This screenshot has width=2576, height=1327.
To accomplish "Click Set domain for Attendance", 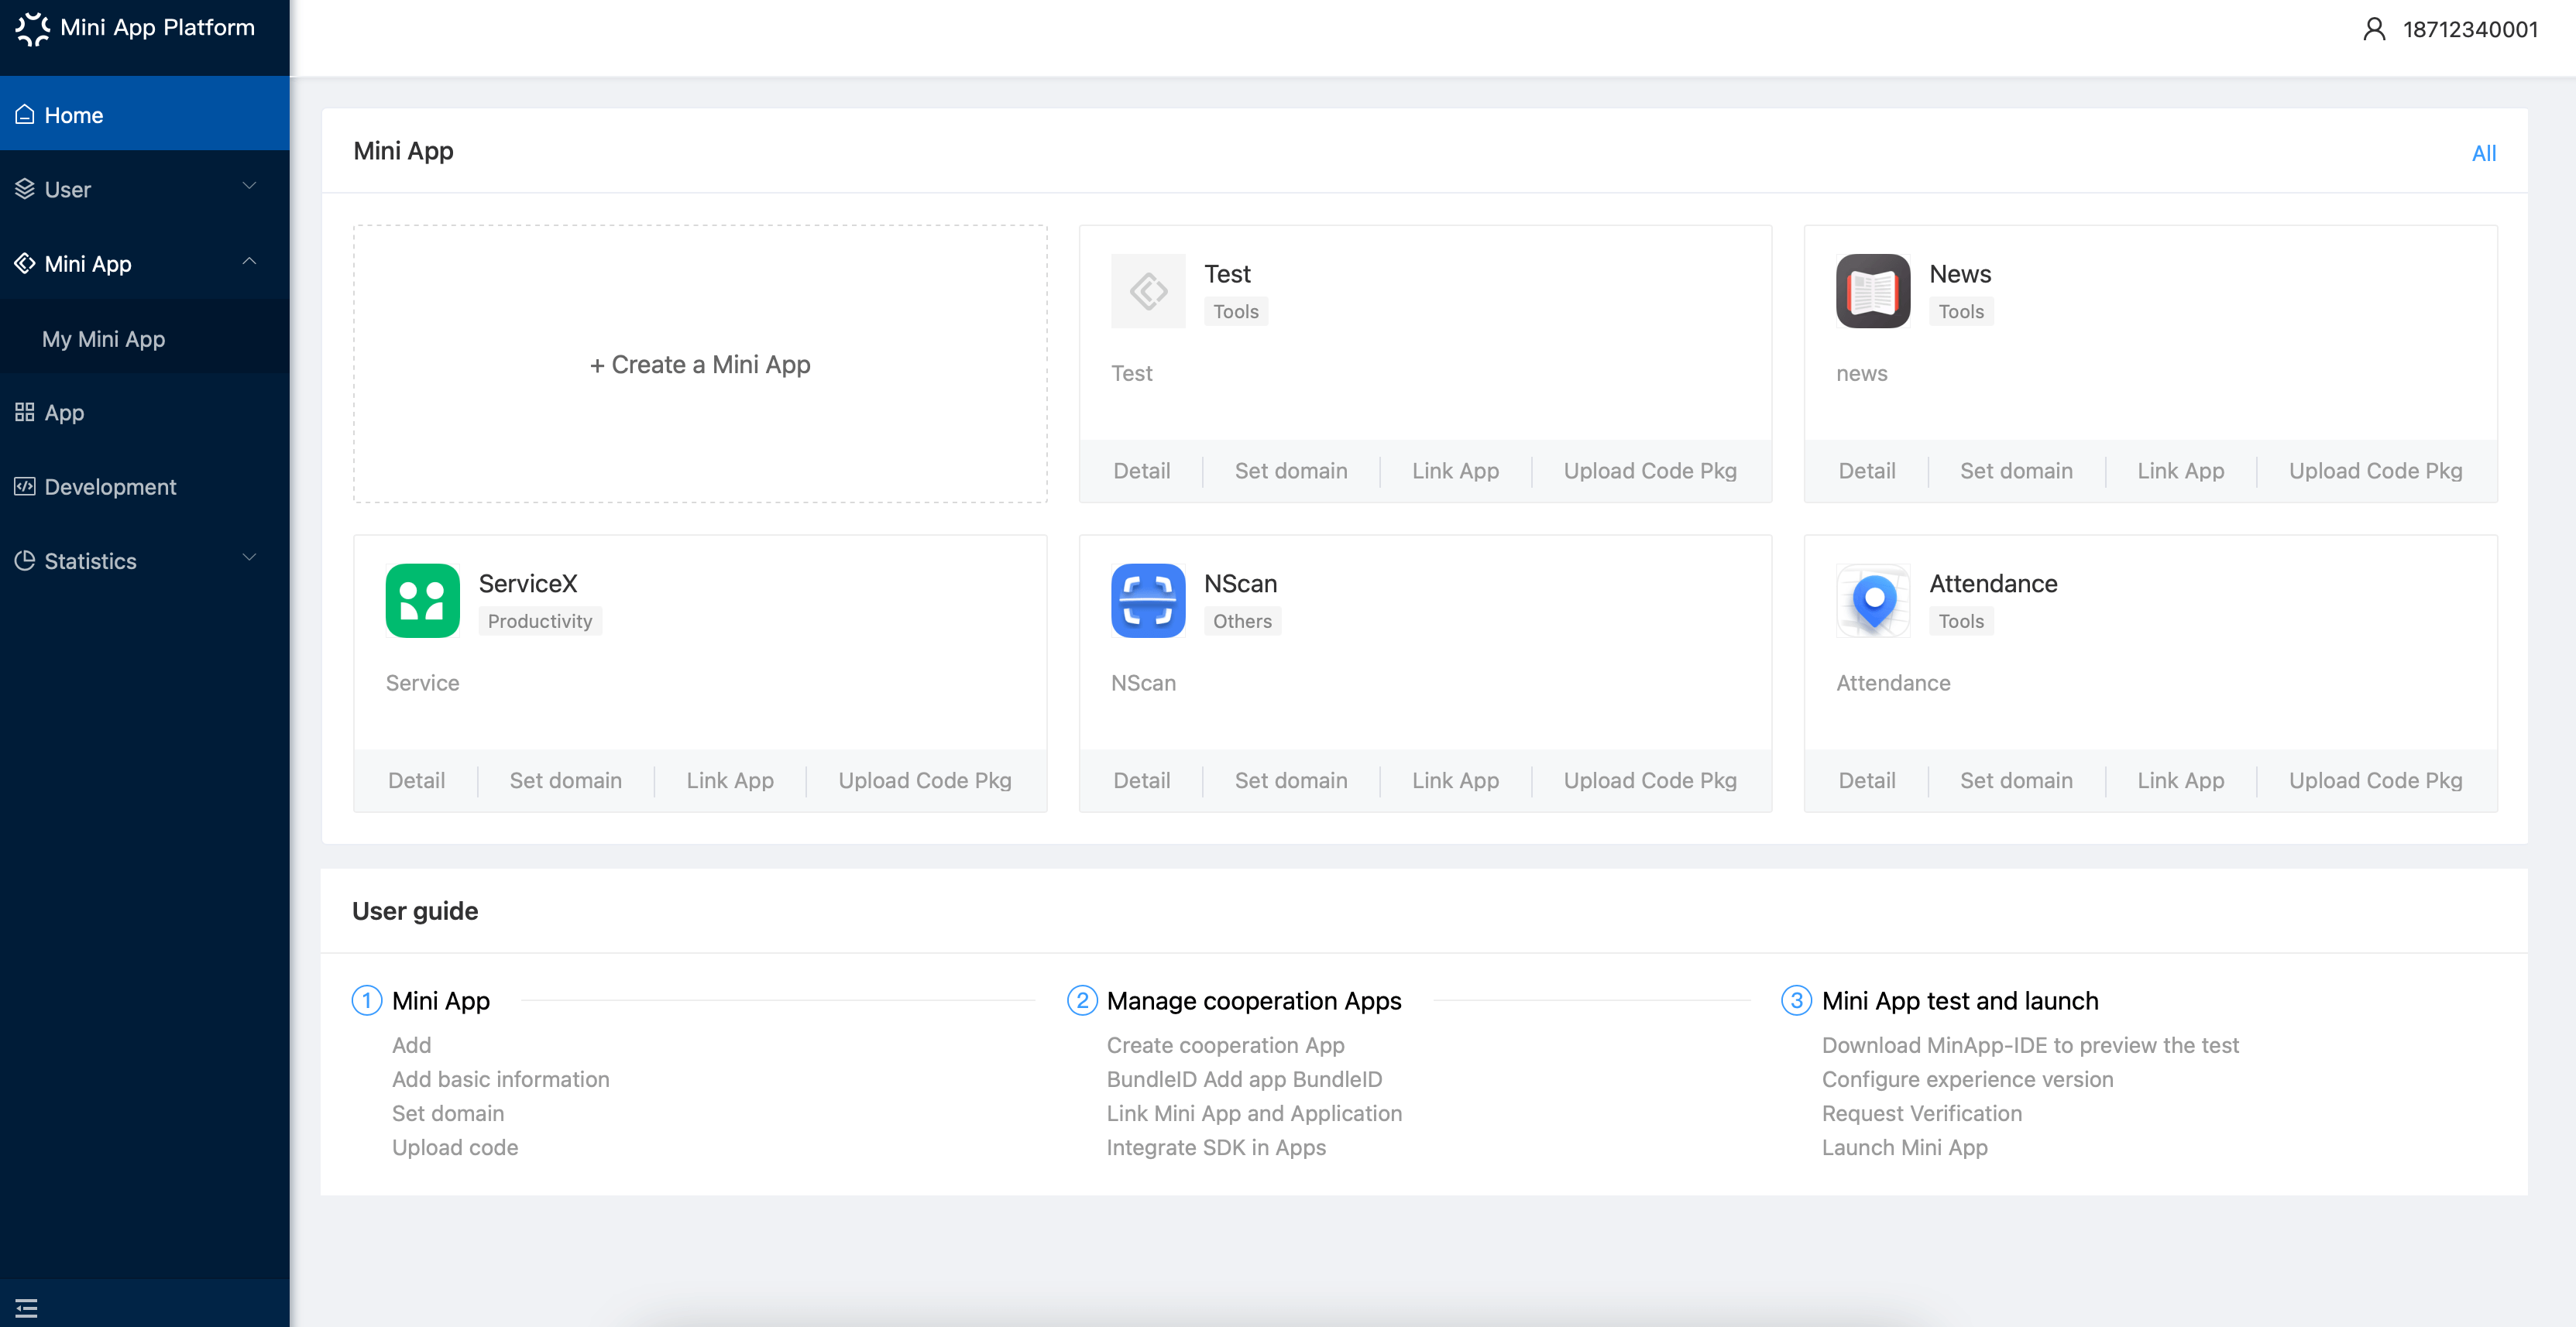I will click(x=2016, y=781).
